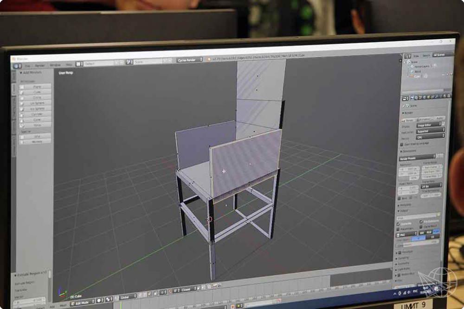Viewport: 464px width, 309px height.
Task: Toggle the Border render checkbox
Action: [400, 199]
